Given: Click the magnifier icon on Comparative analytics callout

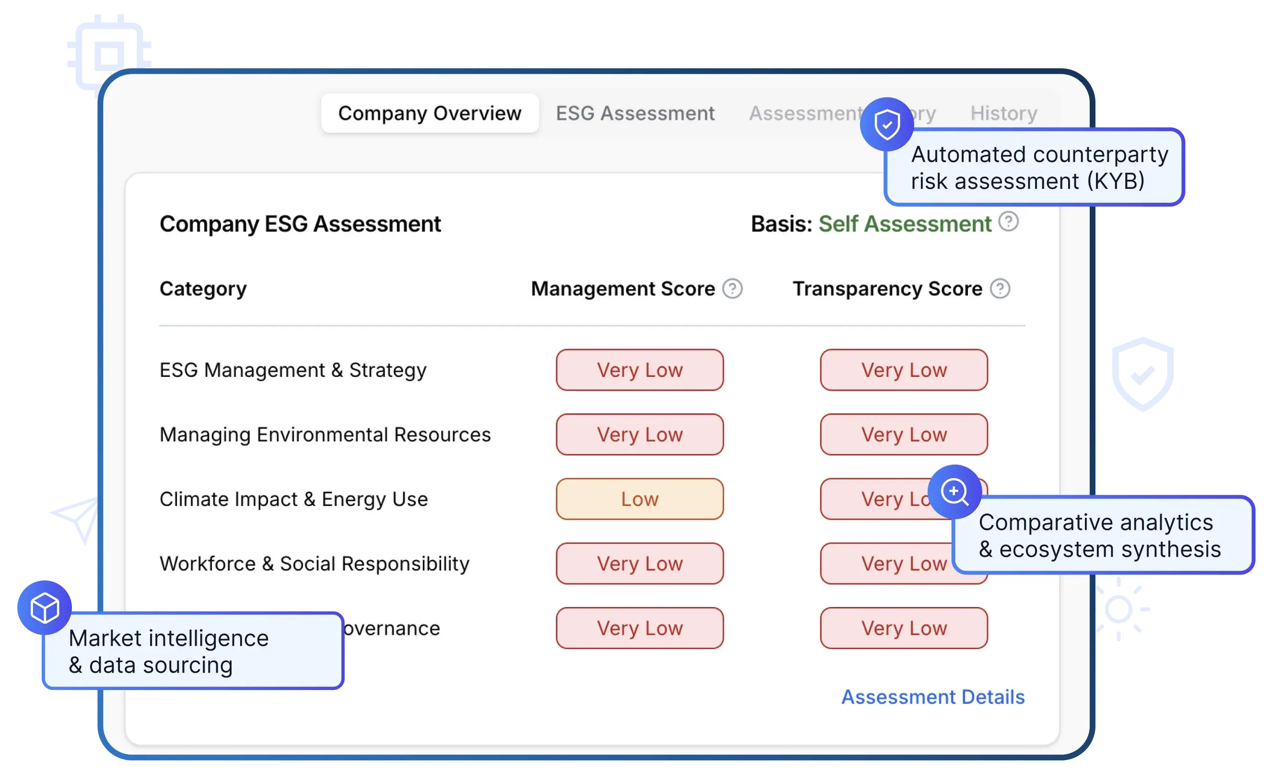Looking at the screenshot, I should pos(955,492).
